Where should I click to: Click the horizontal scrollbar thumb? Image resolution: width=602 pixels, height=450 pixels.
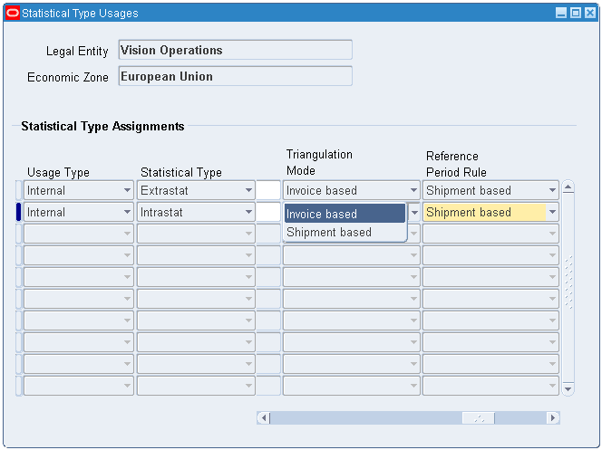click(x=480, y=418)
